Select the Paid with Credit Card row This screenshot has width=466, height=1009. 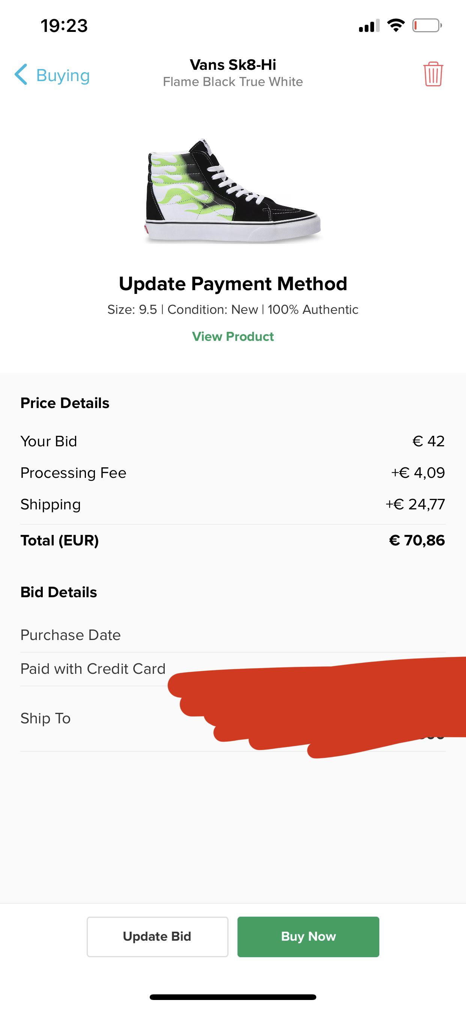(93, 669)
